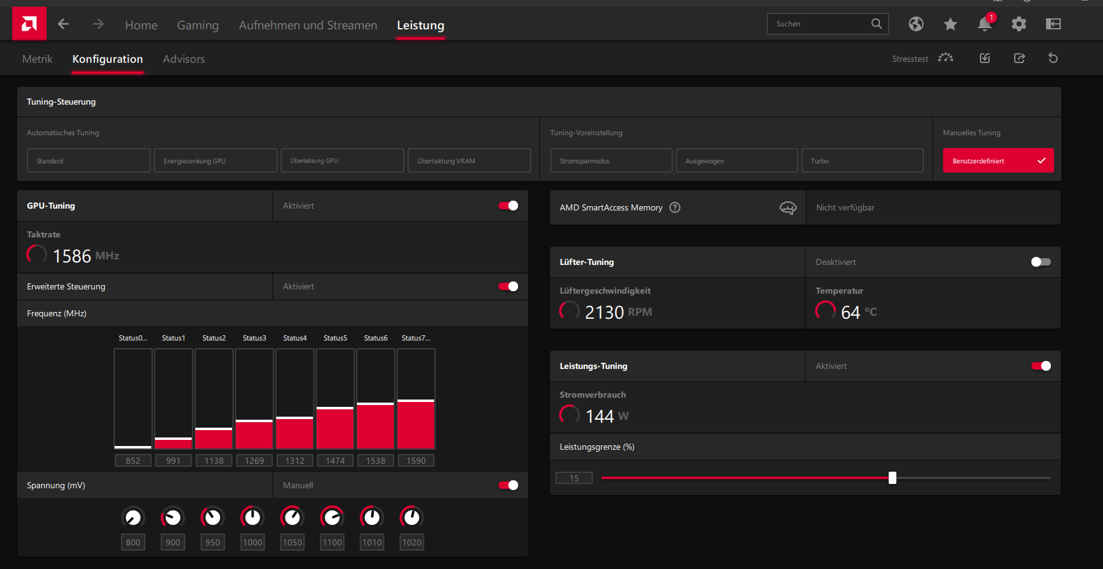Click the 1474 frequency value field
Viewport: 1103px width, 569px height.
pyautogui.click(x=335, y=461)
